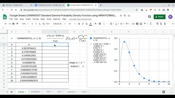Open the Format menu
This screenshot has height=98, width=175.
(x=36, y=19)
